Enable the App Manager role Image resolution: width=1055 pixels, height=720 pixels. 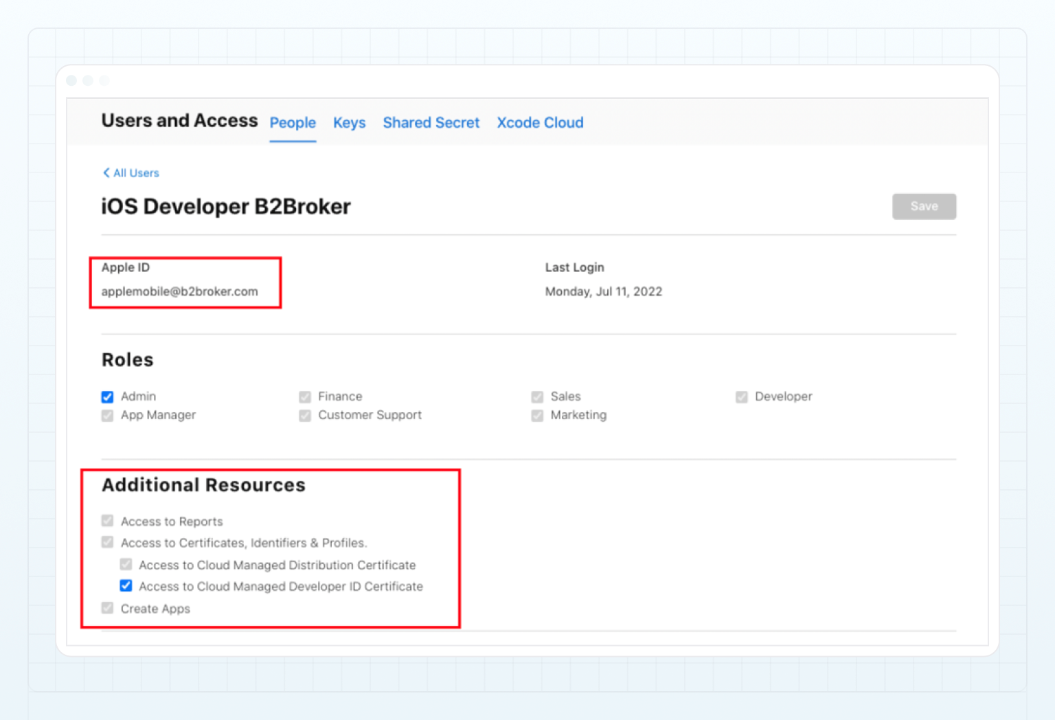pyautogui.click(x=107, y=415)
